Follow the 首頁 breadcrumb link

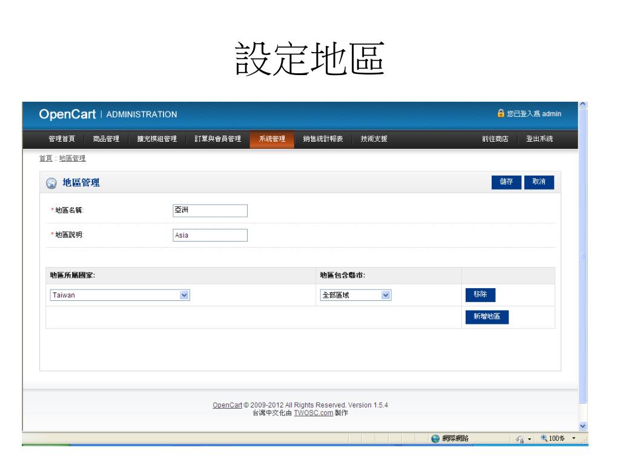pos(46,158)
